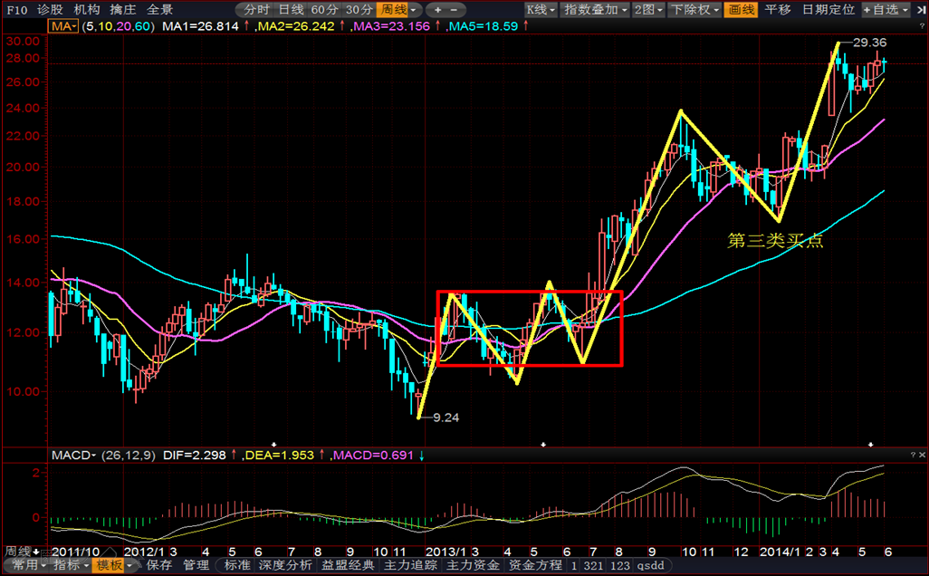Zoom in with the plus button
The image size is (929, 576).
tap(438, 9)
